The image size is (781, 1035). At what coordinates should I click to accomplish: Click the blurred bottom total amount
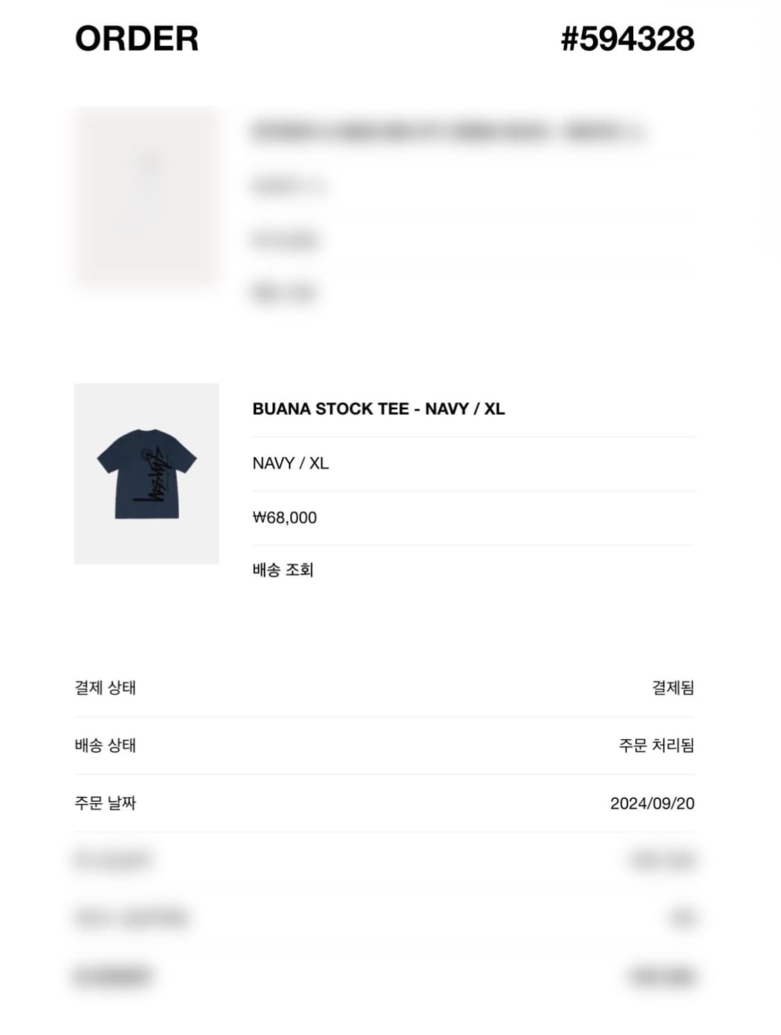[662, 977]
